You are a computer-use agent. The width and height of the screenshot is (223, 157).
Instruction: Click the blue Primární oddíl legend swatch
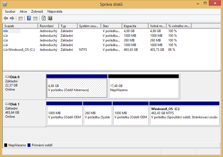29,145
